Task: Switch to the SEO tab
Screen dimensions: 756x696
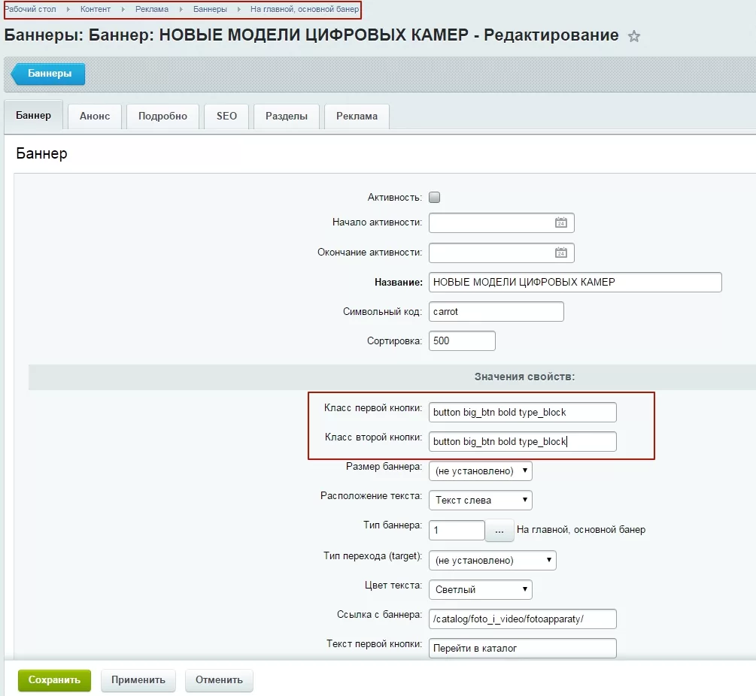Action: [x=226, y=116]
